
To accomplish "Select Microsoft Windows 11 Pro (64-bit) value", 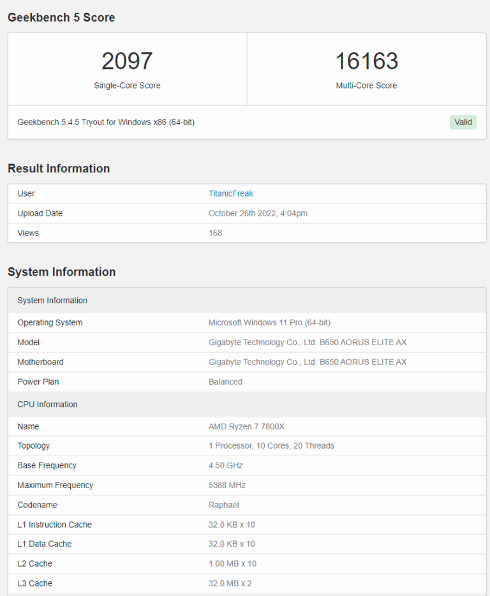I will (x=269, y=322).
